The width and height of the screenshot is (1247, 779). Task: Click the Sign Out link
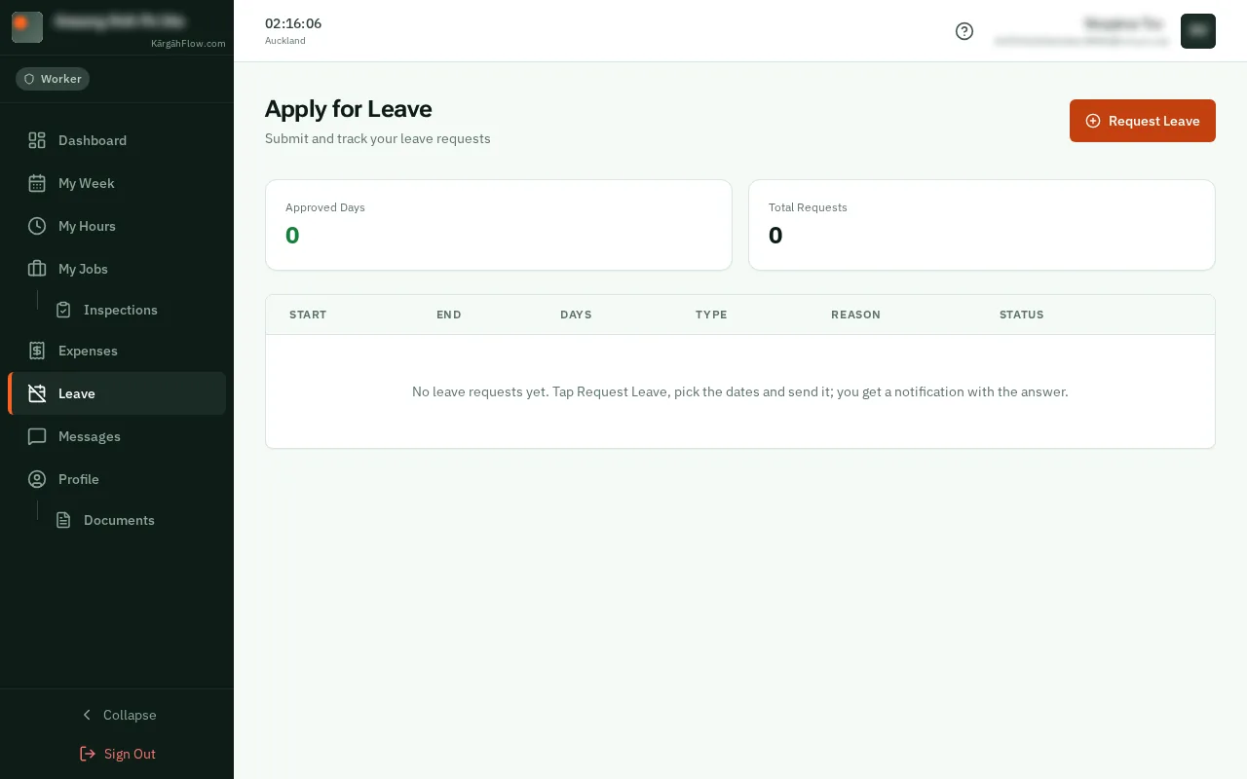pyautogui.click(x=117, y=754)
